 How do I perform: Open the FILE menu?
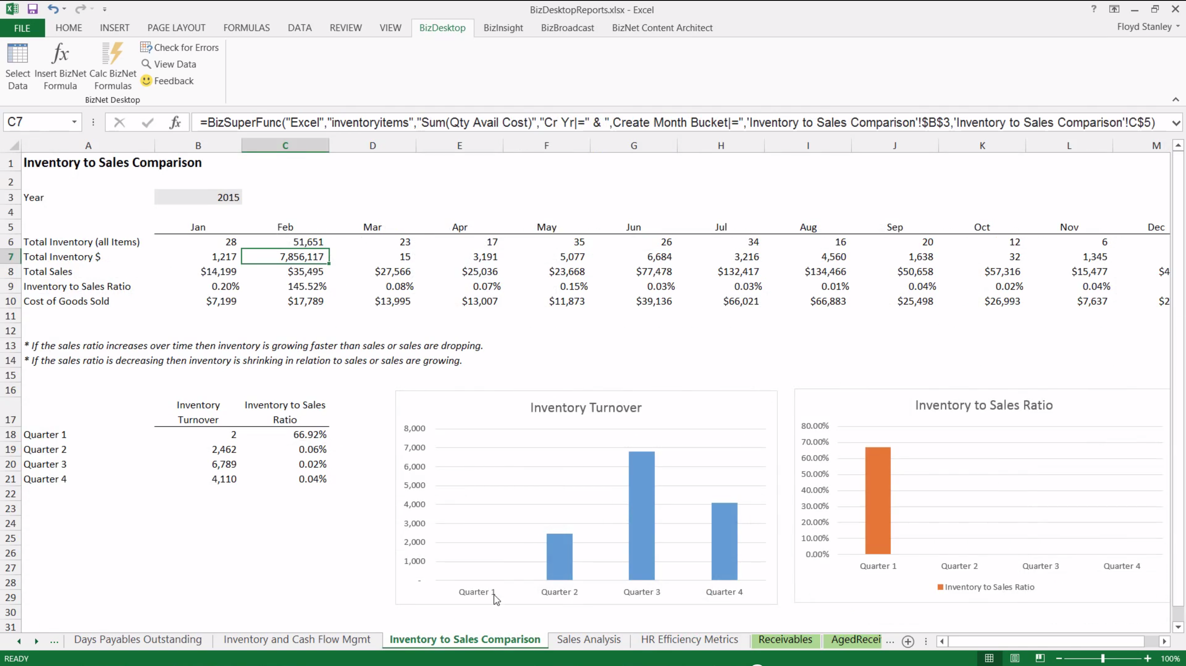click(22, 28)
